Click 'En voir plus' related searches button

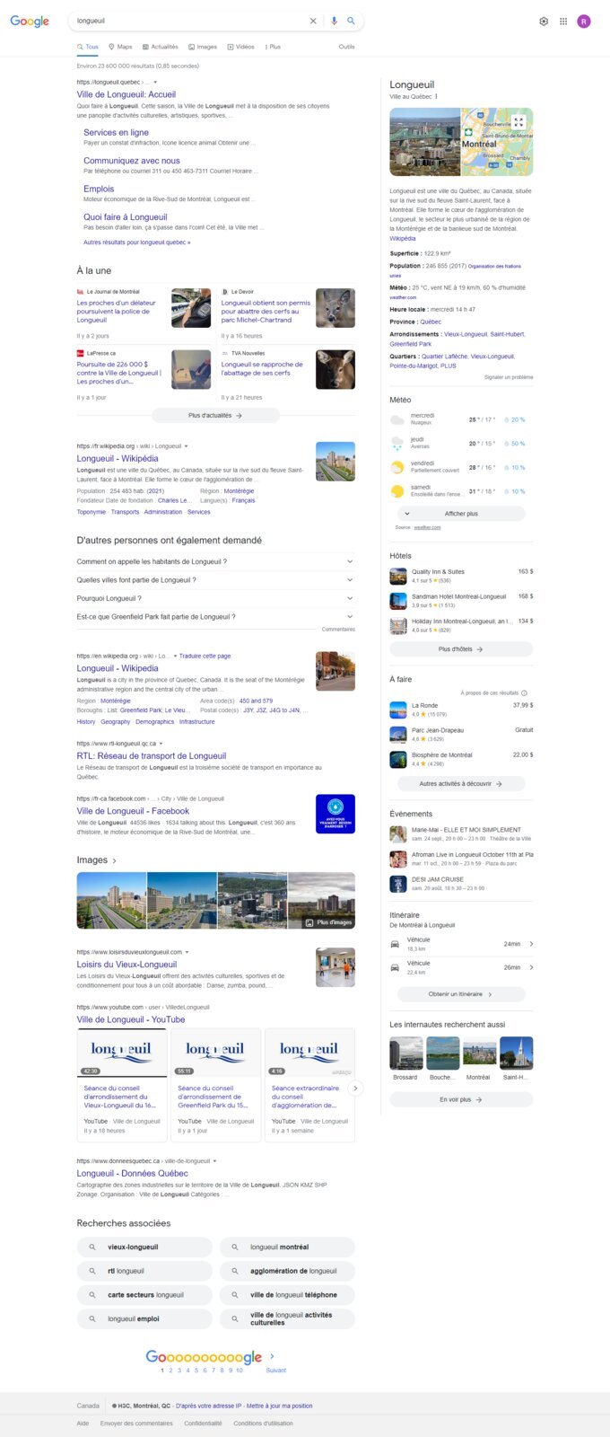pos(461,1099)
